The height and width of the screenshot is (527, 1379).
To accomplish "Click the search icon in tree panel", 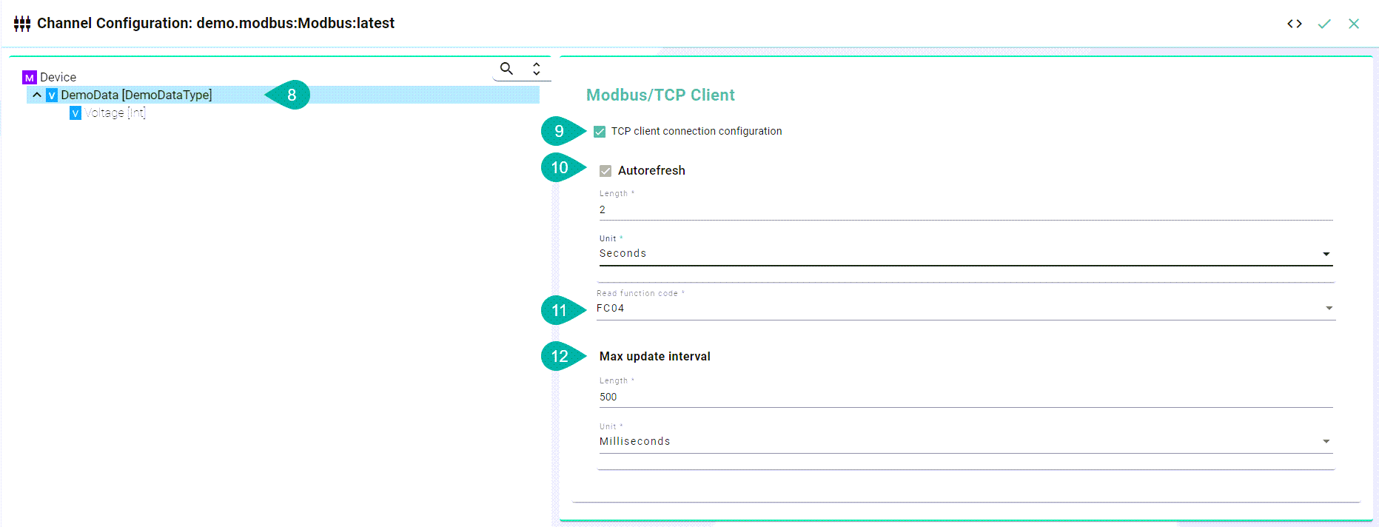I will (506, 69).
